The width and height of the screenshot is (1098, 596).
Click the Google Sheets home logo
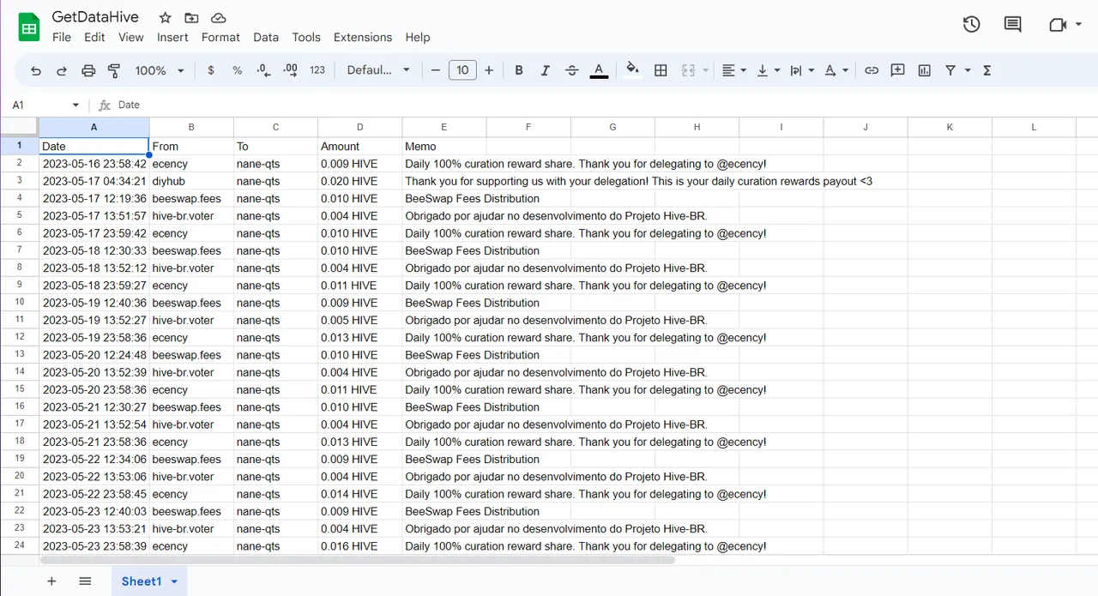(x=29, y=27)
